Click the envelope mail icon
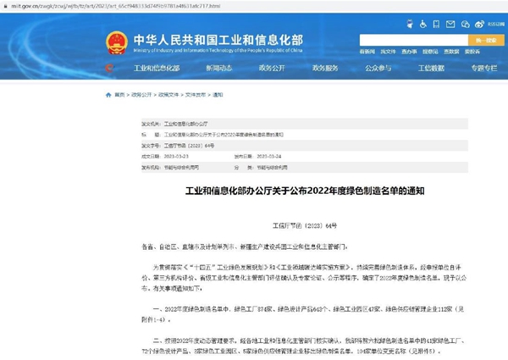Image resolution: width=508 pixels, height=360 pixels. pyautogui.click(x=450, y=24)
